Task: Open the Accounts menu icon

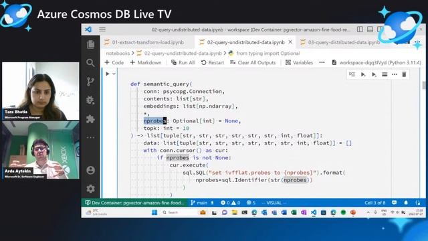Action: [x=91, y=170]
